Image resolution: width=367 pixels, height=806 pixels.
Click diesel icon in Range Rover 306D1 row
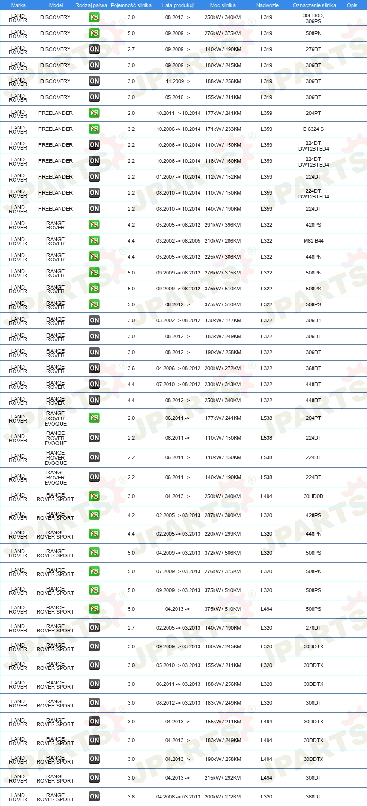click(94, 320)
